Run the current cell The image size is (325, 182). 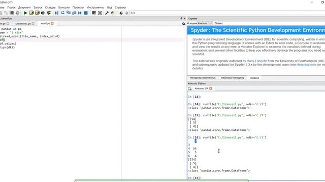tap(31, 13)
